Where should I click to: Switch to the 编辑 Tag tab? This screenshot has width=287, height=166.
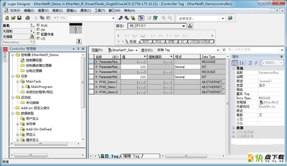131,156
